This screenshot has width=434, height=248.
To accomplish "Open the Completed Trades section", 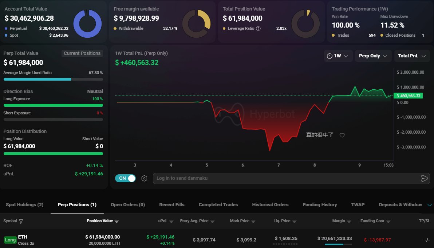I will click(218, 204).
